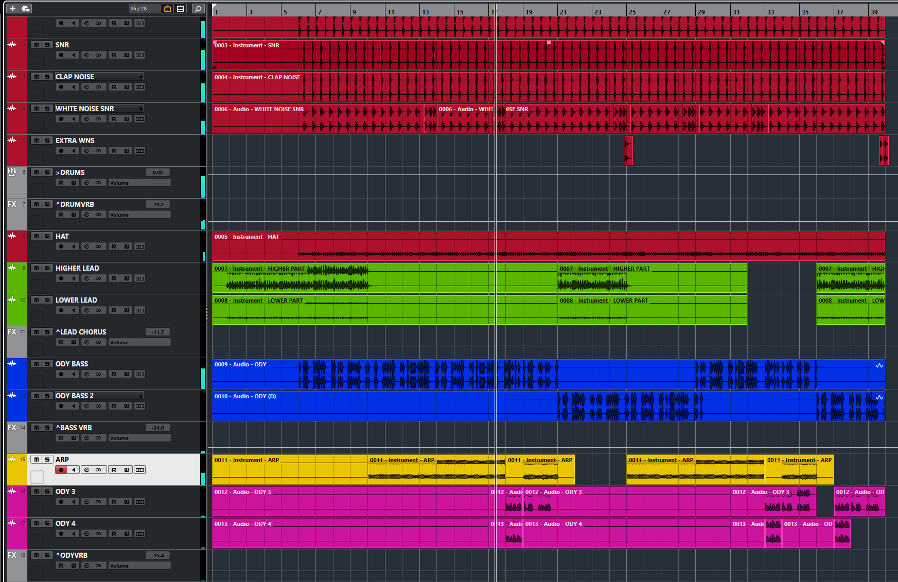Disable record enable on ARP track
The image size is (898, 582).
click(61, 470)
